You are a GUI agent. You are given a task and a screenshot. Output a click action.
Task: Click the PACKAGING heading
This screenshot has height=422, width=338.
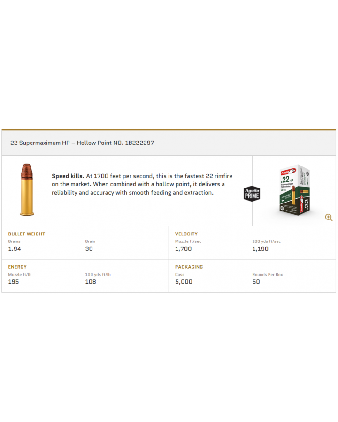coord(189,267)
